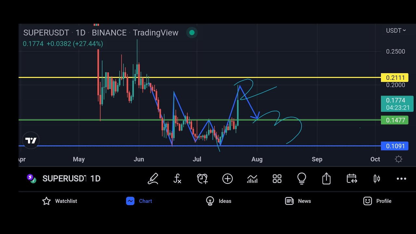Share the chart with the share icon
The image size is (416, 234).
[326, 179]
